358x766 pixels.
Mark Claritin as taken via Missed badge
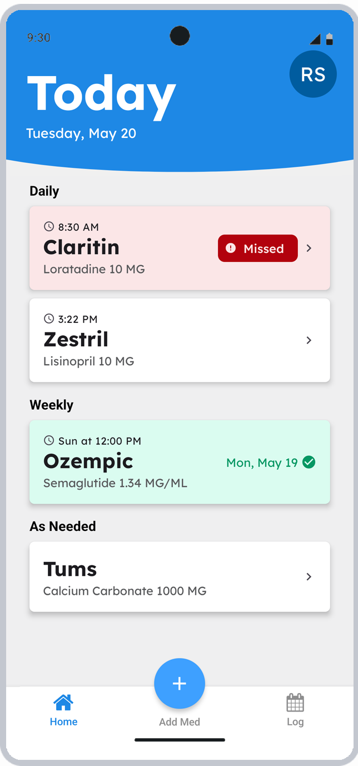coord(257,248)
